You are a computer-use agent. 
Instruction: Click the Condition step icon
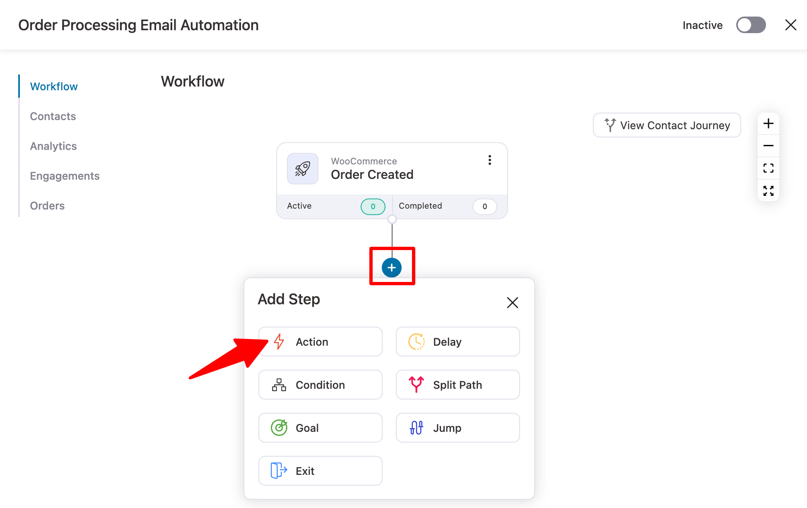279,385
